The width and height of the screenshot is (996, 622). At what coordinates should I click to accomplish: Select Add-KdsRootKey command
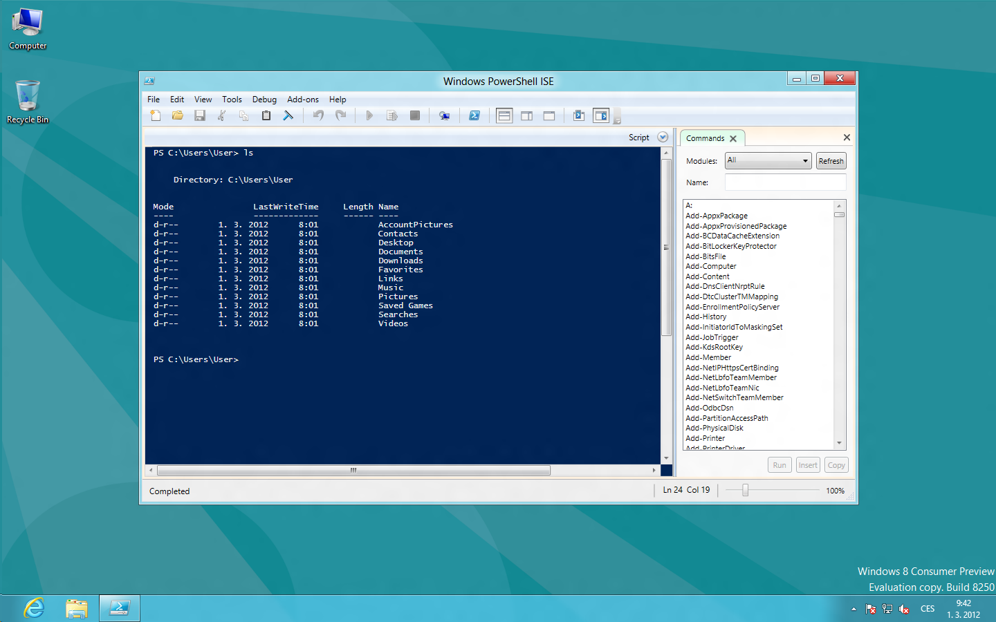[x=714, y=347]
